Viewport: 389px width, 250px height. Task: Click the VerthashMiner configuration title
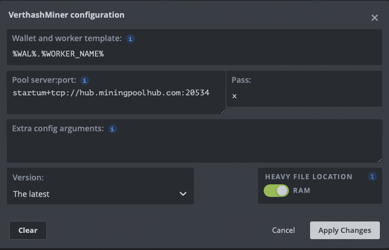click(x=66, y=15)
